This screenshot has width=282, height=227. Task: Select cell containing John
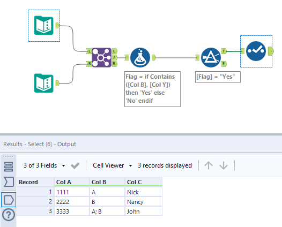point(144,211)
